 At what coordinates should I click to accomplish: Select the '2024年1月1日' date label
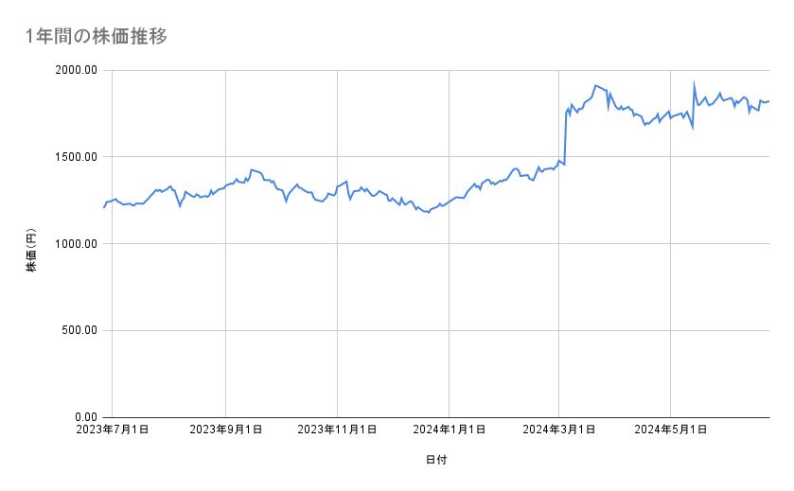point(450,430)
